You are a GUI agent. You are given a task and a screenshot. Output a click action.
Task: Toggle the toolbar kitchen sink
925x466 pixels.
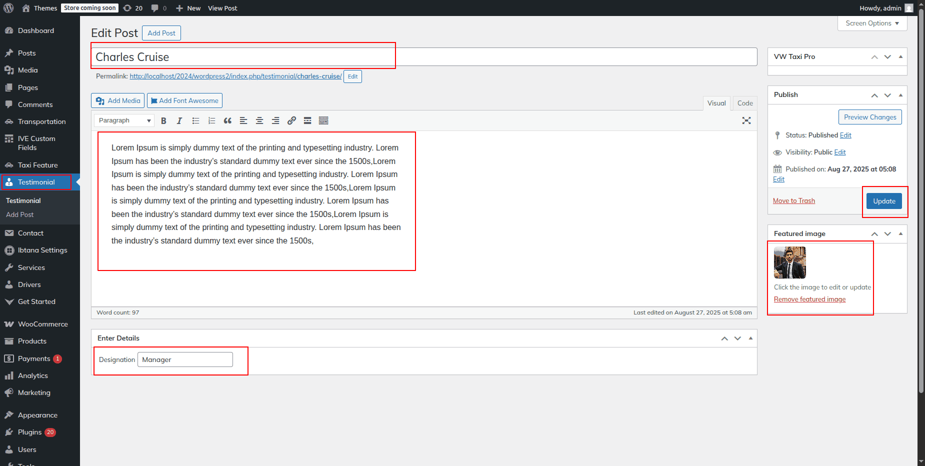pyautogui.click(x=323, y=120)
